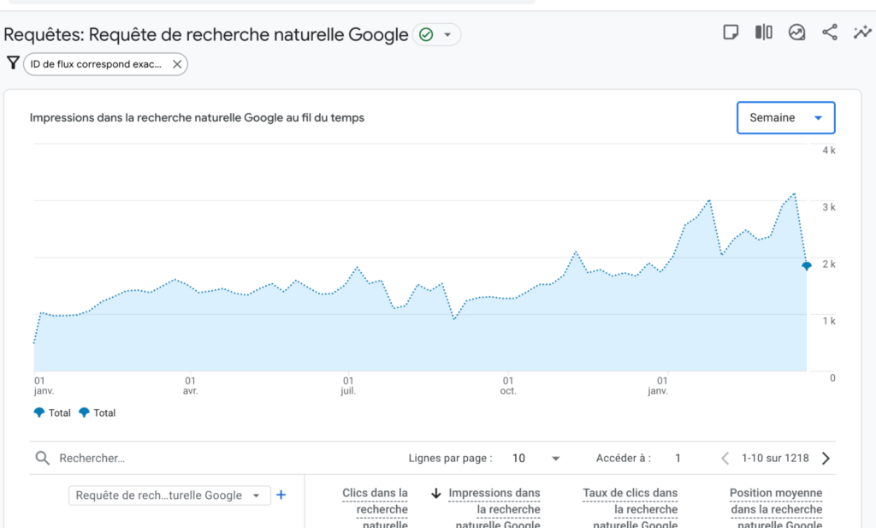This screenshot has height=528, width=876.
Task: Open the Semaine granularity dropdown
Action: (x=784, y=117)
